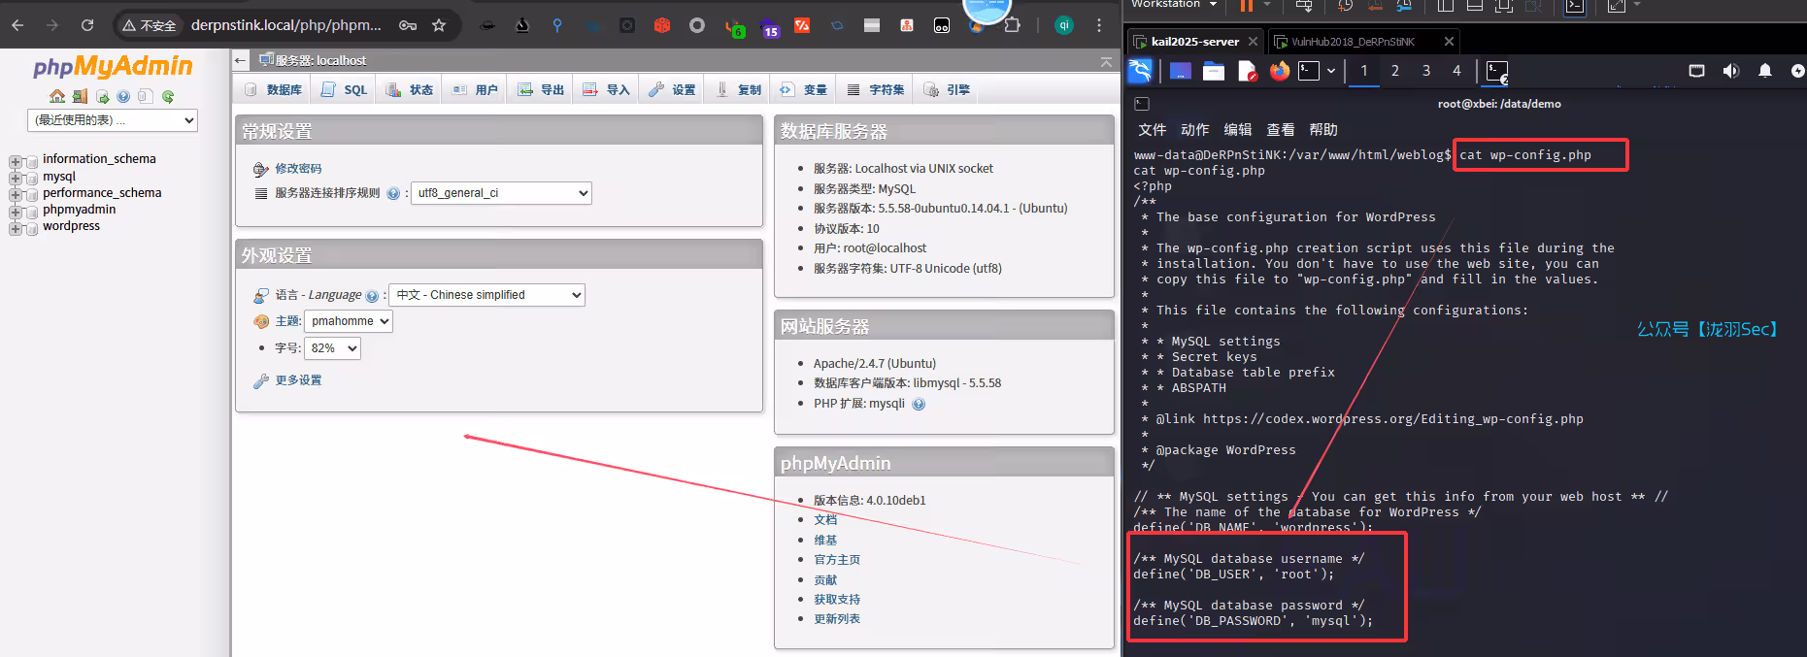Open the notifications bell in Kali panel
The image size is (1807, 657).
pyautogui.click(x=1765, y=71)
